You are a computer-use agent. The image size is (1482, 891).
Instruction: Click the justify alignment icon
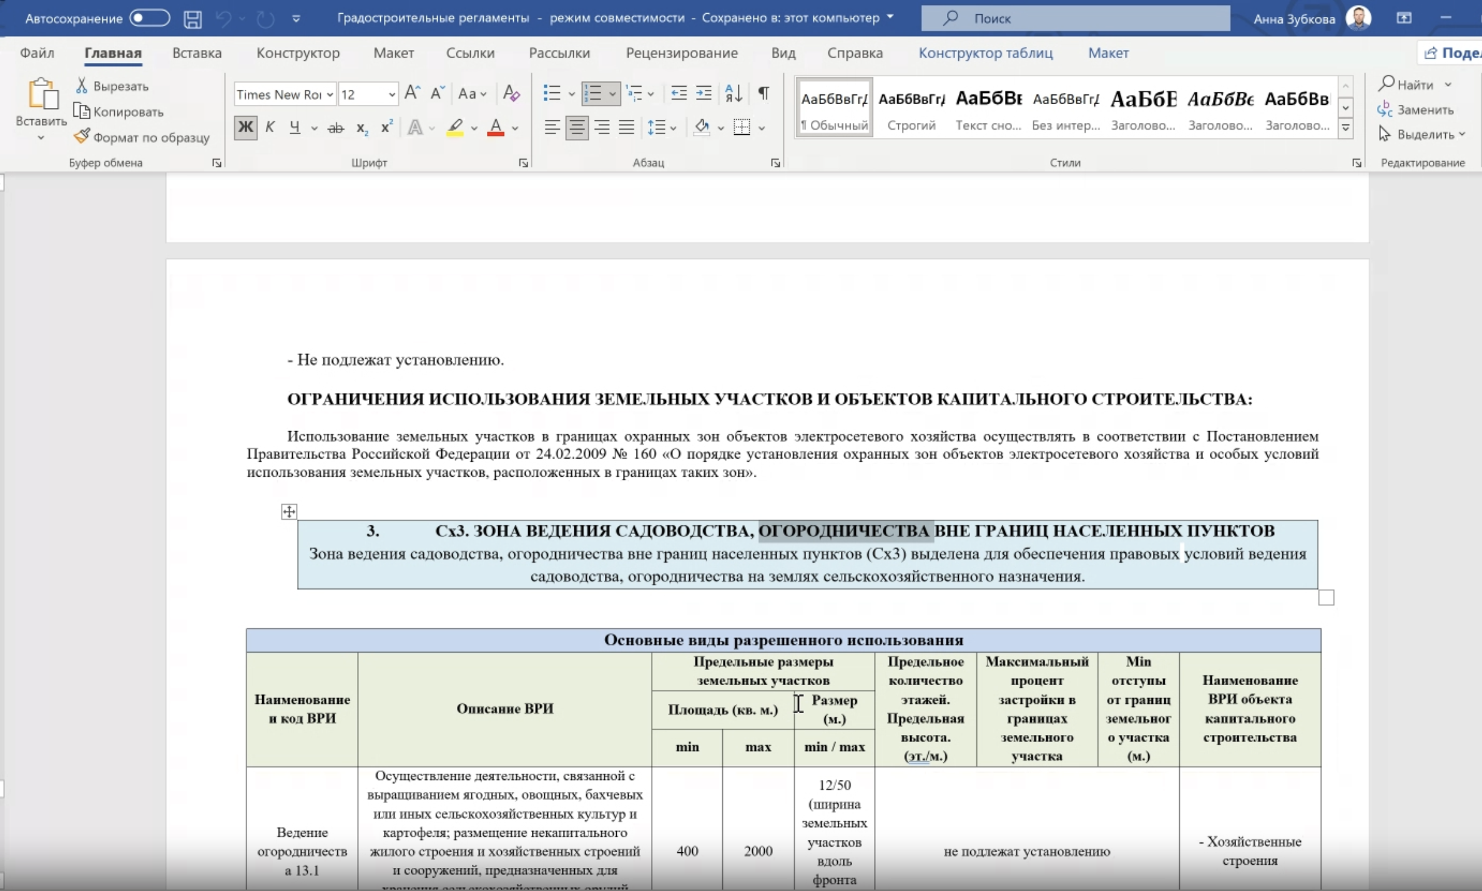tap(626, 127)
